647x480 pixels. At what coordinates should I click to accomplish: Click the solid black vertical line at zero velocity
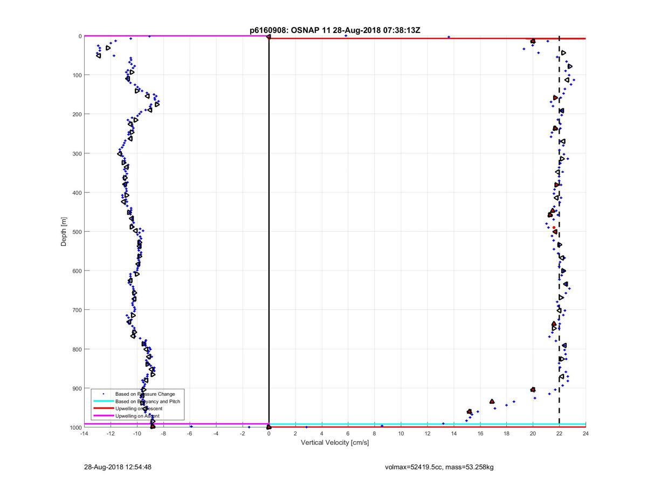[269, 232]
